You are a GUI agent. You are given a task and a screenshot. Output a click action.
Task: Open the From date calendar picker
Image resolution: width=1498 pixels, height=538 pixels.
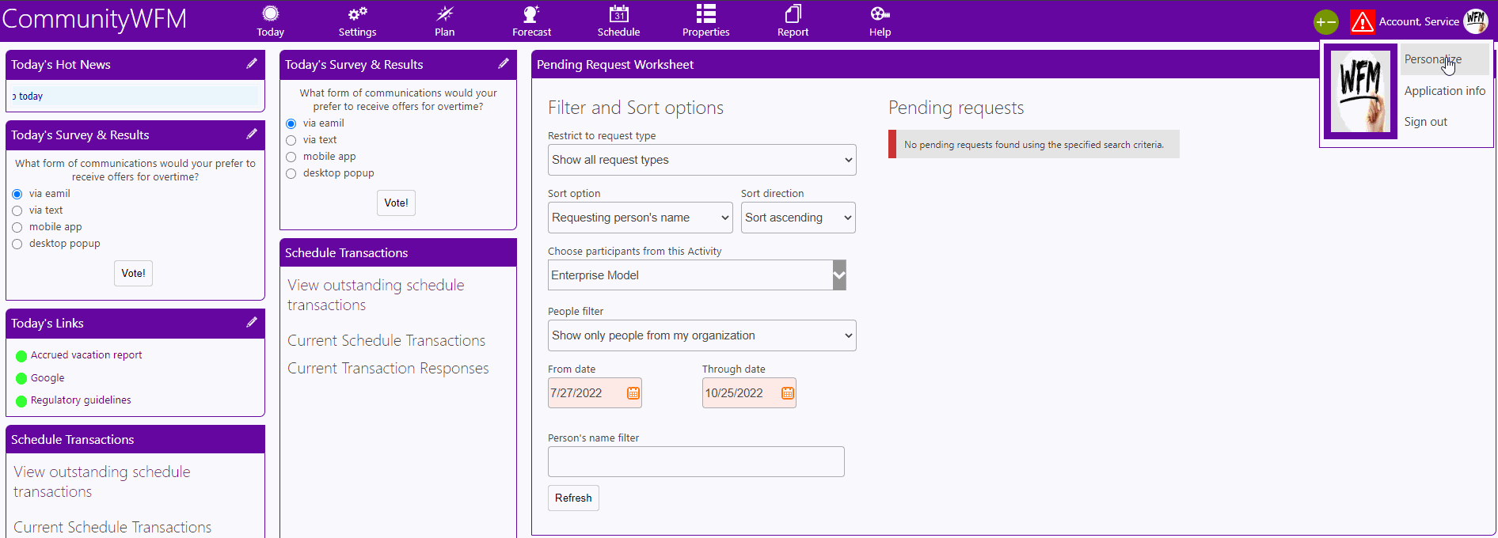[x=633, y=393]
